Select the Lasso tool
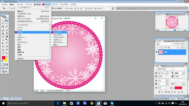The height and width of the screenshot is (106, 189). (x=3, y=24)
